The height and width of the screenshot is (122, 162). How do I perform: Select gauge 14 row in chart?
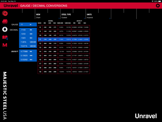[x=64, y=52]
